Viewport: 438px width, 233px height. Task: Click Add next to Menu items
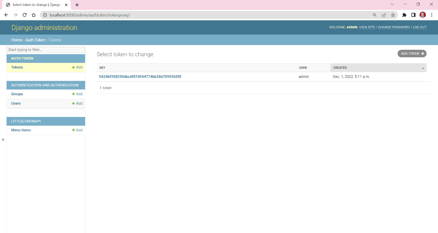[77, 130]
